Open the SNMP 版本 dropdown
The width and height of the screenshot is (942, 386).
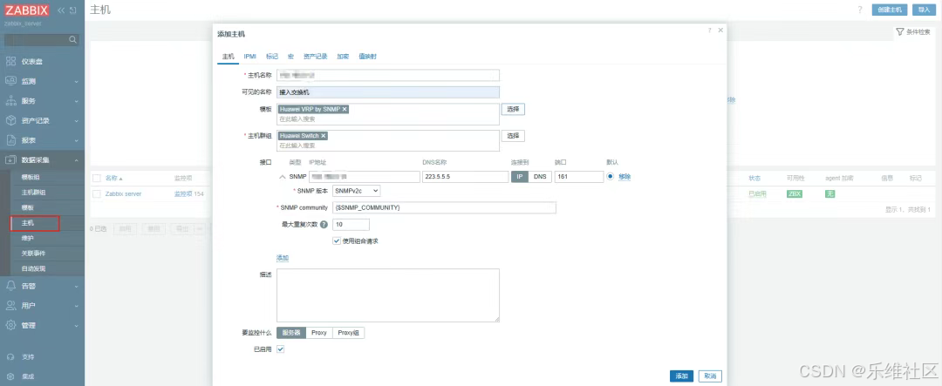[356, 190]
